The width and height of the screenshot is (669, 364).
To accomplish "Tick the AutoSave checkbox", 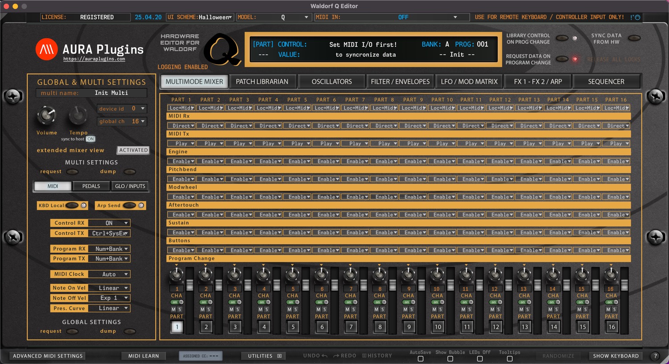I will [x=421, y=359].
